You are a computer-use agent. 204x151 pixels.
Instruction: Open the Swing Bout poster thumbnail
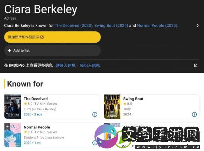pyautogui.click(x=112, y=107)
